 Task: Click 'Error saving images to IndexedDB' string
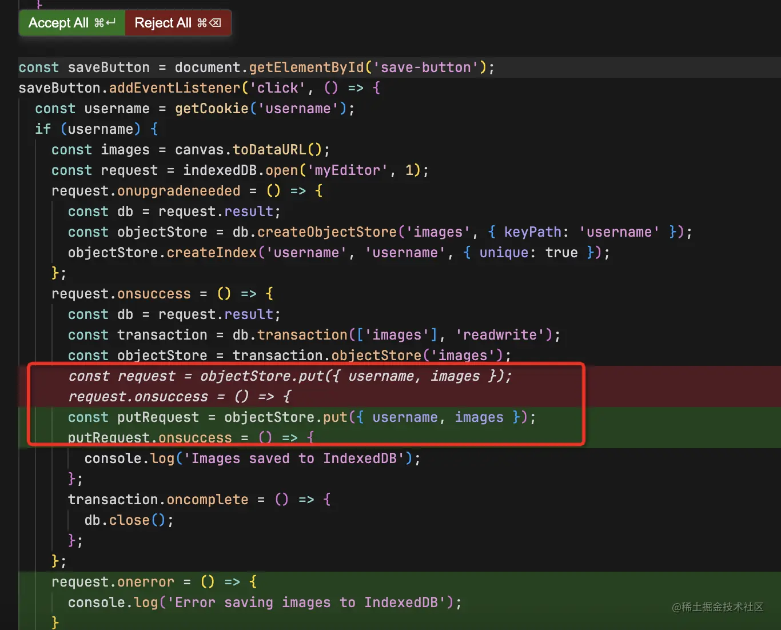[x=306, y=603]
